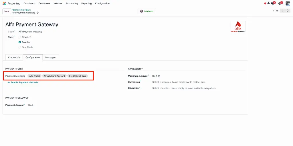This screenshot has width=293, height=146.
Task: Click the 1 / 16 record pager counter
Action: click(x=276, y=11)
